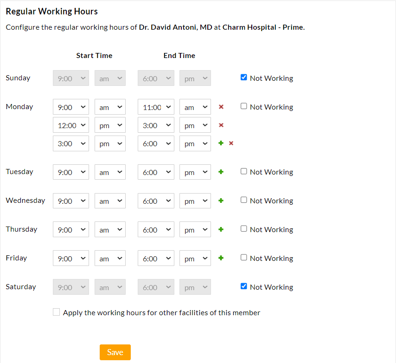Screen dimensions: 396x363
Task: Add an extra slot for Friday
Action: pos(221,258)
